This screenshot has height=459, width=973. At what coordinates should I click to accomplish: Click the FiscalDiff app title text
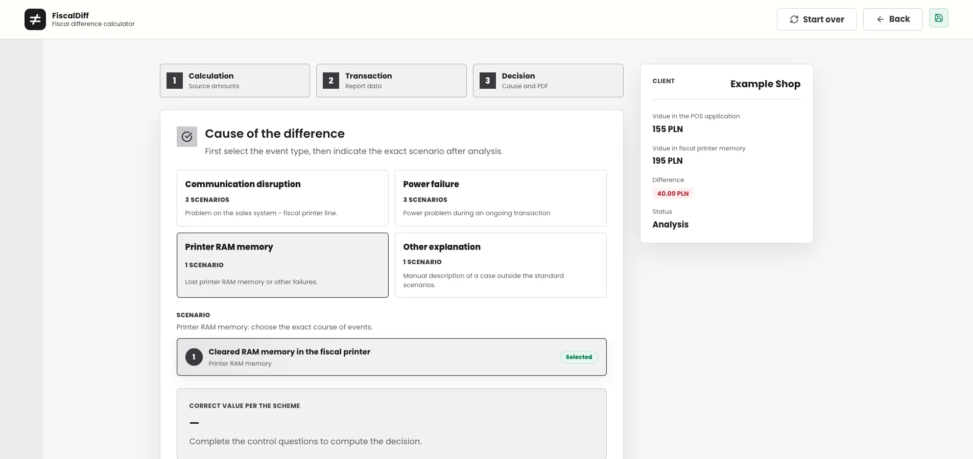click(x=70, y=15)
